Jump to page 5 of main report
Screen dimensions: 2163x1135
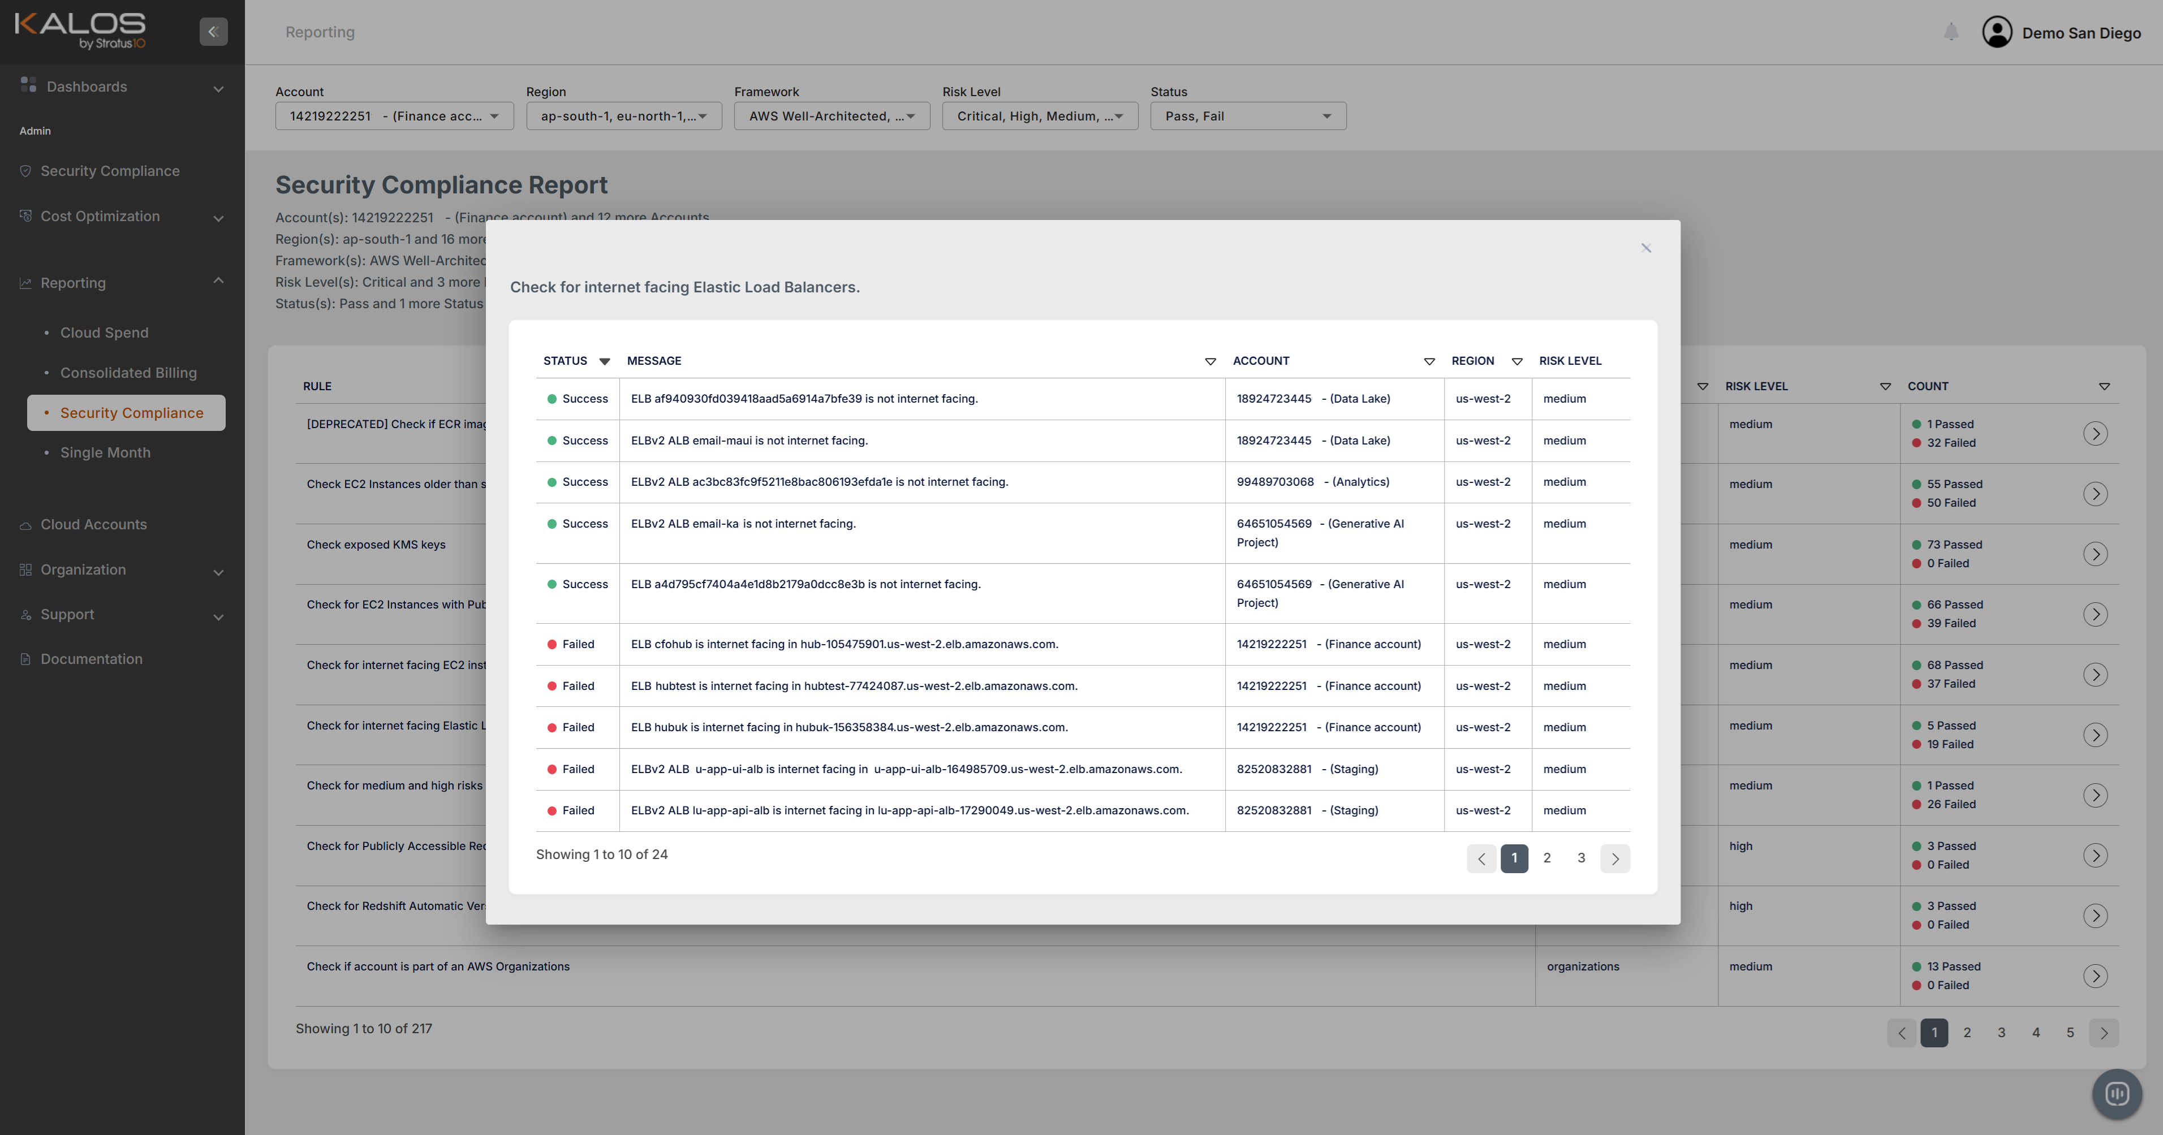tap(2070, 1033)
